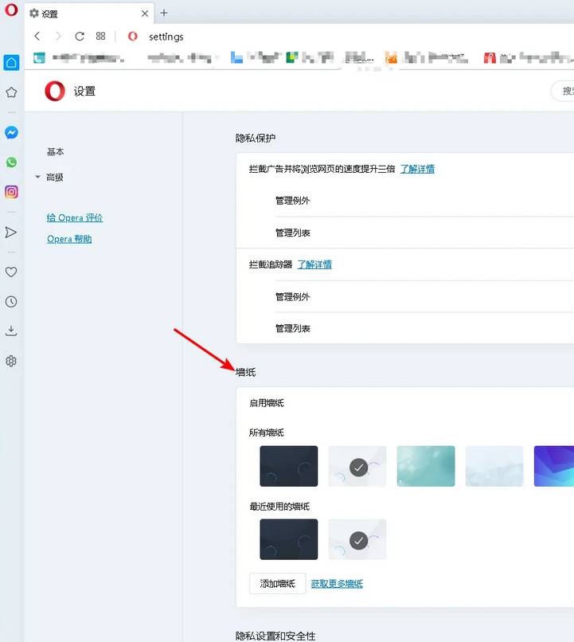Open WhatsApp in the sidebar
This screenshot has width=574, height=642.
(x=11, y=162)
